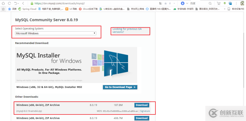Click the address bar URL field
Viewport: 246px width, 121px height.
(94, 3)
